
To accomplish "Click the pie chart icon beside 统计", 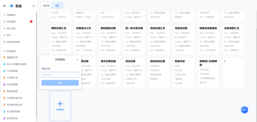I will [x=4, y=35].
